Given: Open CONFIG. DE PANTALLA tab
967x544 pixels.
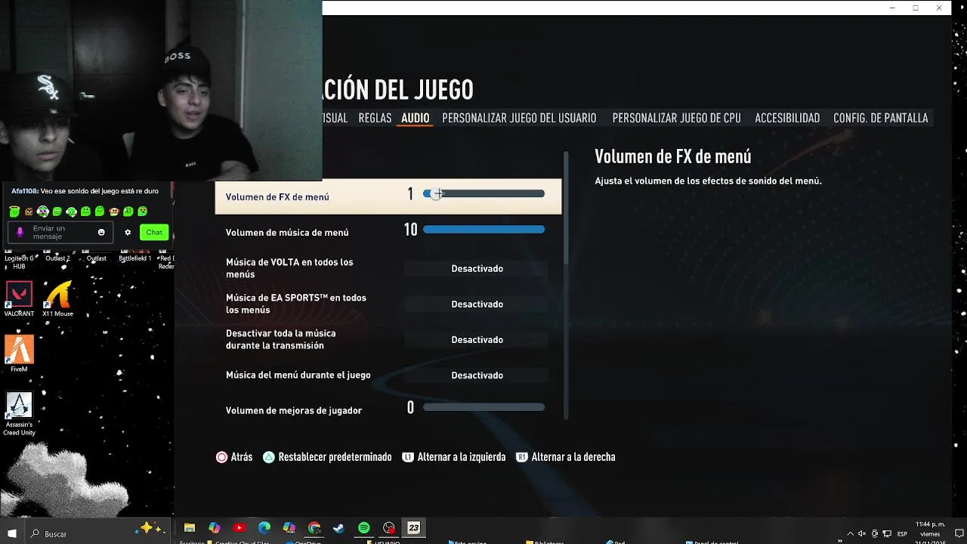Looking at the screenshot, I should pyautogui.click(x=880, y=118).
